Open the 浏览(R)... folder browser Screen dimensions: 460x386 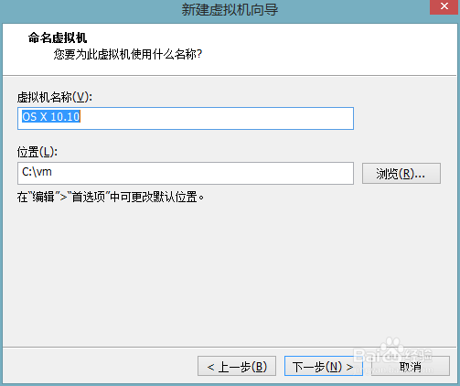[x=401, y=174]
